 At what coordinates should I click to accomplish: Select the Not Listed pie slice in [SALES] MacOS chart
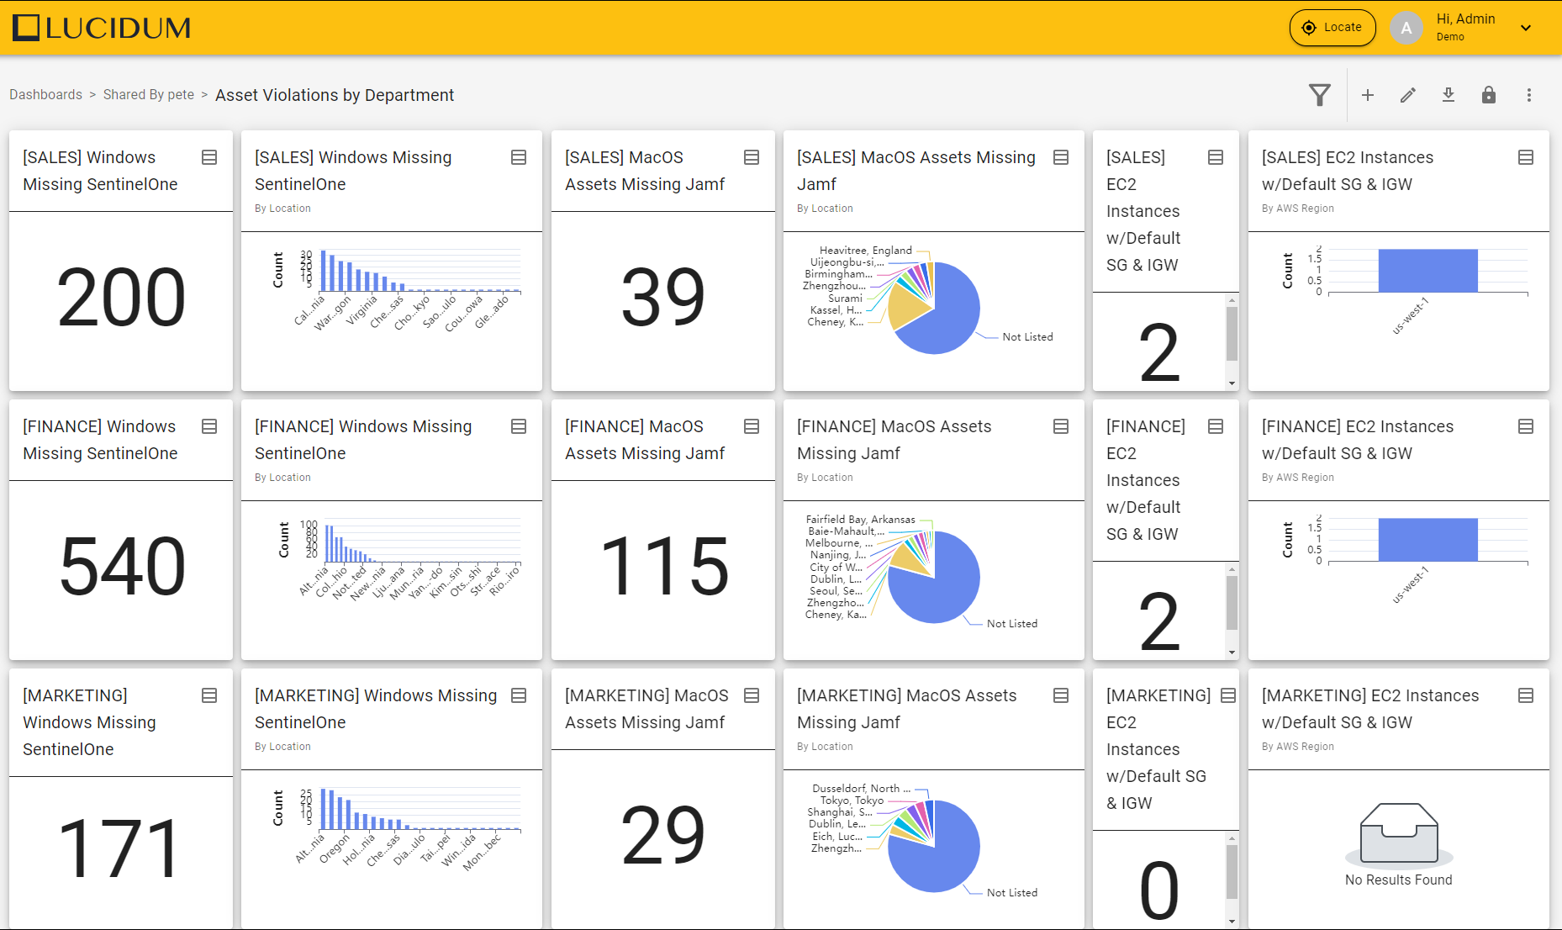click(954, 311)
